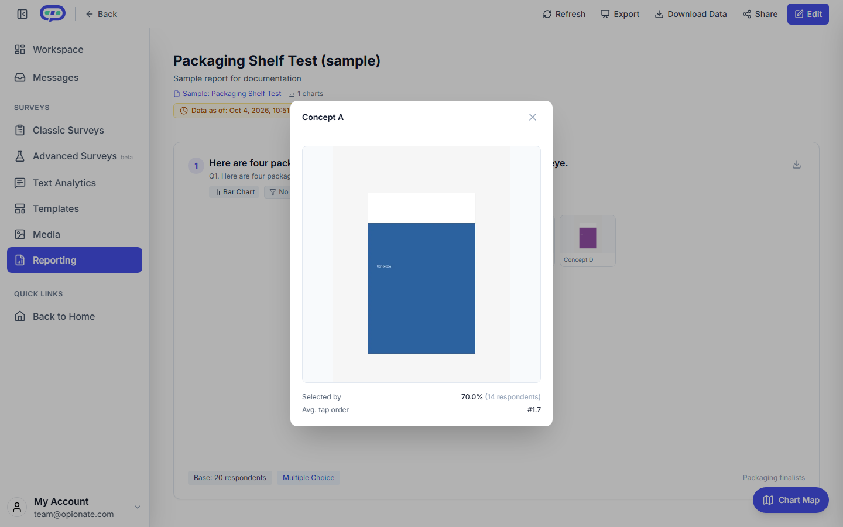Image resolution: width=843 pixels, height=527 pixels.
Task: Click the Edit button
Action: pos(808,14)
